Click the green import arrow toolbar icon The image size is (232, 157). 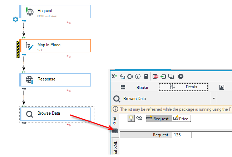click(x=163, y=76)
